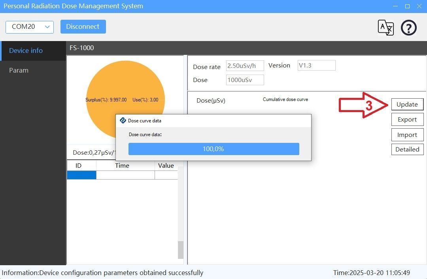Select the highlighted blue ID cell
The width and height of the screenshot is (427, 279).
81,175
